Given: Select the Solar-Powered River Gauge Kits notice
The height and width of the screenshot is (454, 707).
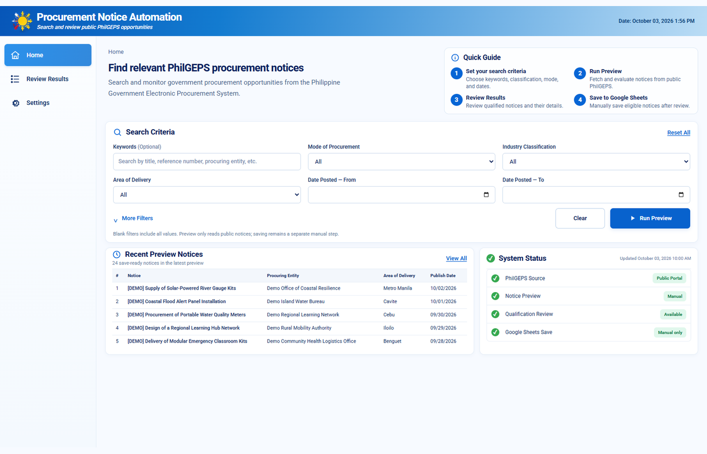Looking at the screenshot, I should pos(182,289).
